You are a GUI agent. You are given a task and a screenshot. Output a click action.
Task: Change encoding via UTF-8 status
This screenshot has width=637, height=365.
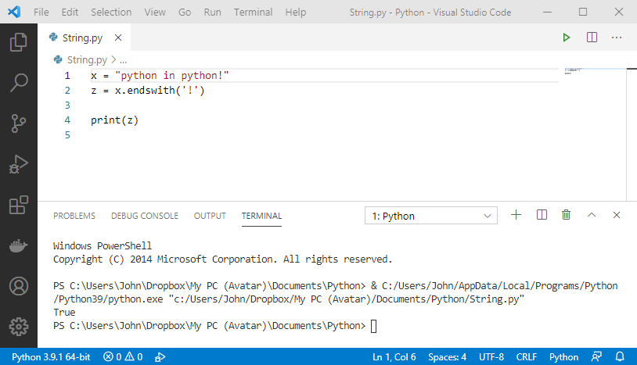point(491,357)
